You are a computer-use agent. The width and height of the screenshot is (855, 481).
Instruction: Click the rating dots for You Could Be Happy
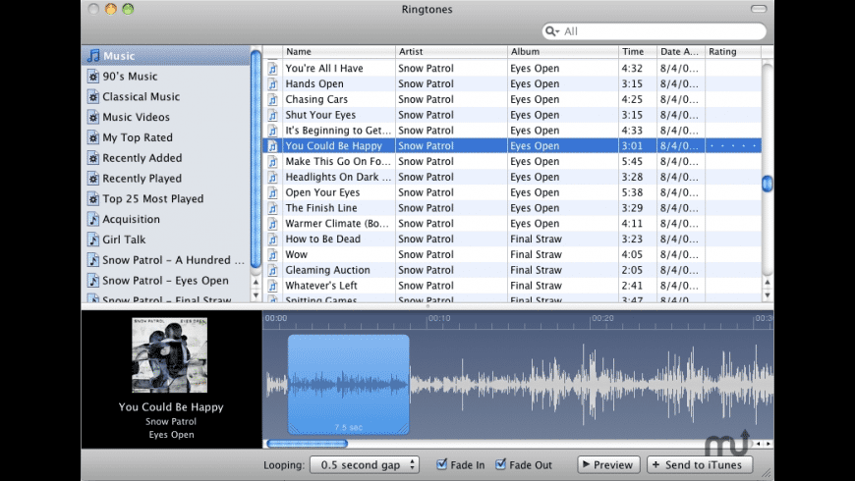pyautogui.click(x=733, y=146)
